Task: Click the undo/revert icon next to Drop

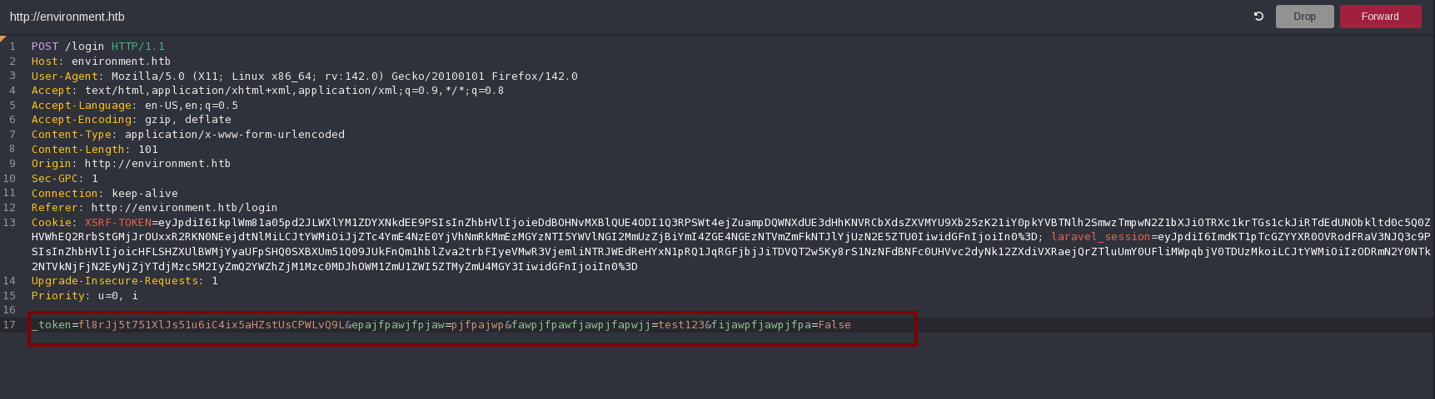Action: [x=1258, y=17]
